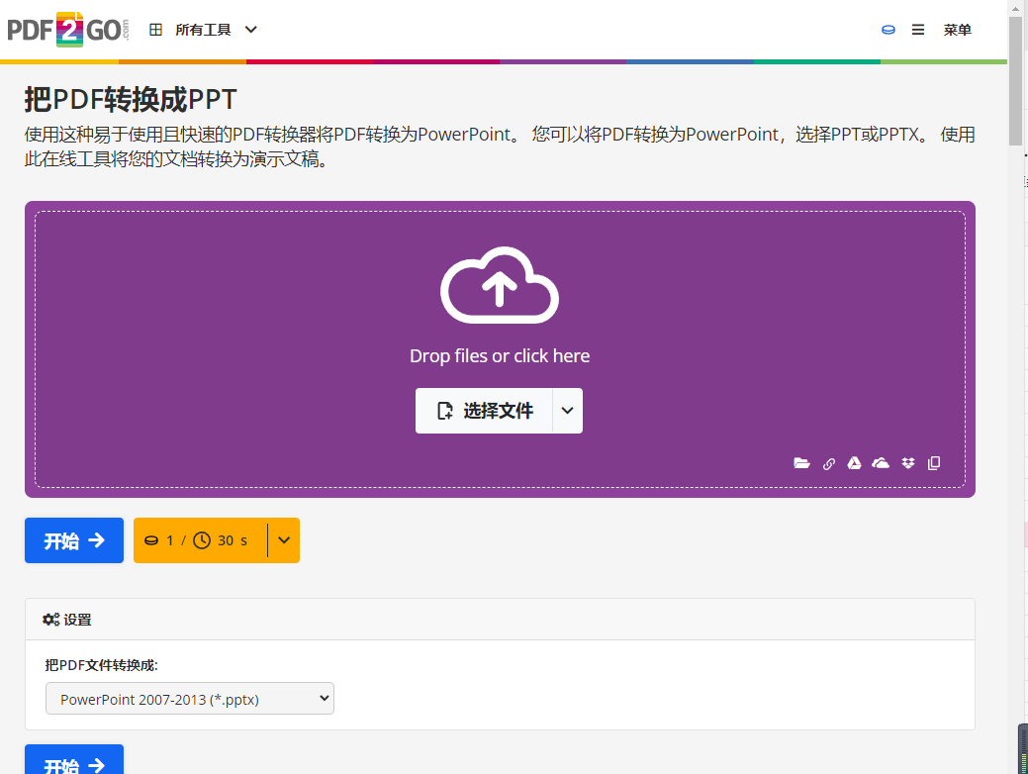Click the cloud upload icon

click(x=500, y=285)
